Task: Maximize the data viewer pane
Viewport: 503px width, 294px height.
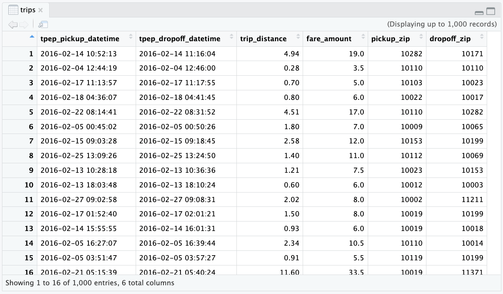Action: pos(491,11)
